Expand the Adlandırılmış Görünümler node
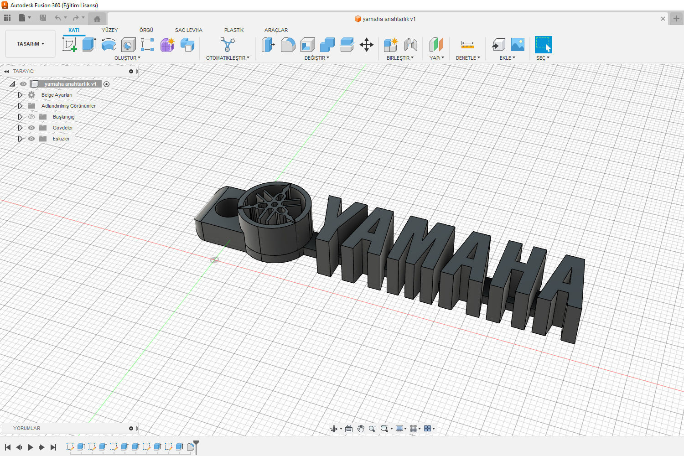684x456 pixels. 20,106
